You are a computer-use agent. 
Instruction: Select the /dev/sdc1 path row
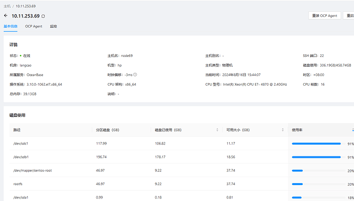click(x=182, y=144)
